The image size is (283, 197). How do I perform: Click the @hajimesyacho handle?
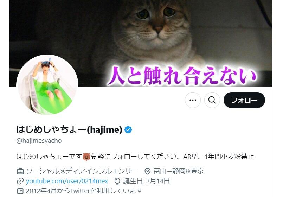pyautogui.click(x=39, y=141)
